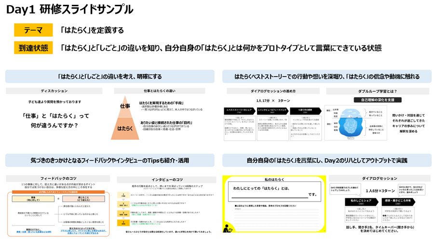Viewport: 434px width, 242px height.
Task: Click the blue banner about Tips紹介・活用
Action: pyautogui.click(x=110, y=160)
